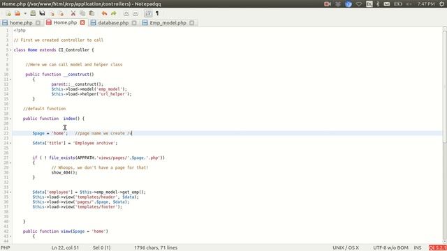Open the sound volume indicator
The width and height of the screenshot is (447, 251).
click(x=409, y=4)
